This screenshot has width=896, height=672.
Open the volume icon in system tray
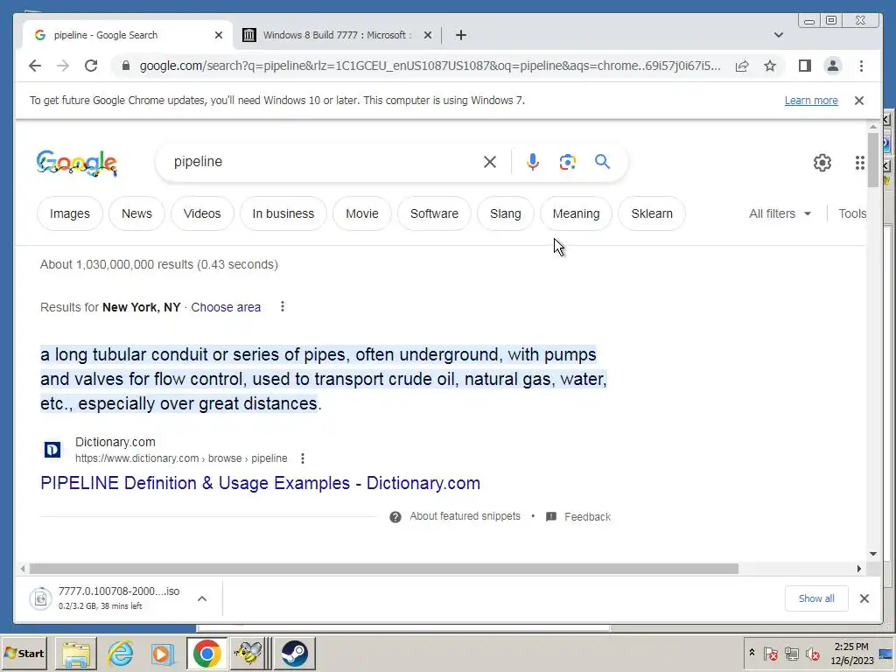(x=812, y=653)
